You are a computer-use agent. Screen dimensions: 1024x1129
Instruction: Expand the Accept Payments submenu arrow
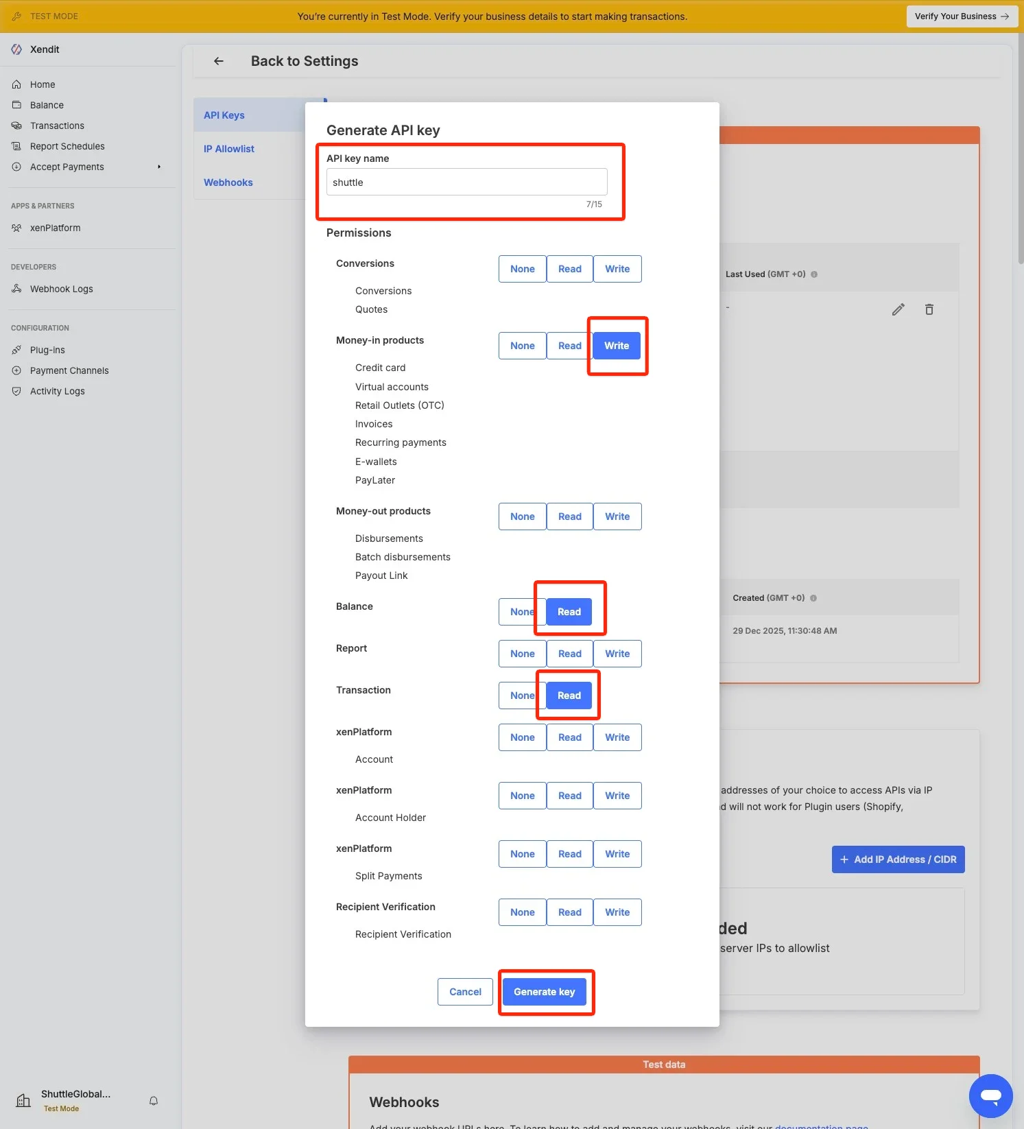tap(159, 167)
